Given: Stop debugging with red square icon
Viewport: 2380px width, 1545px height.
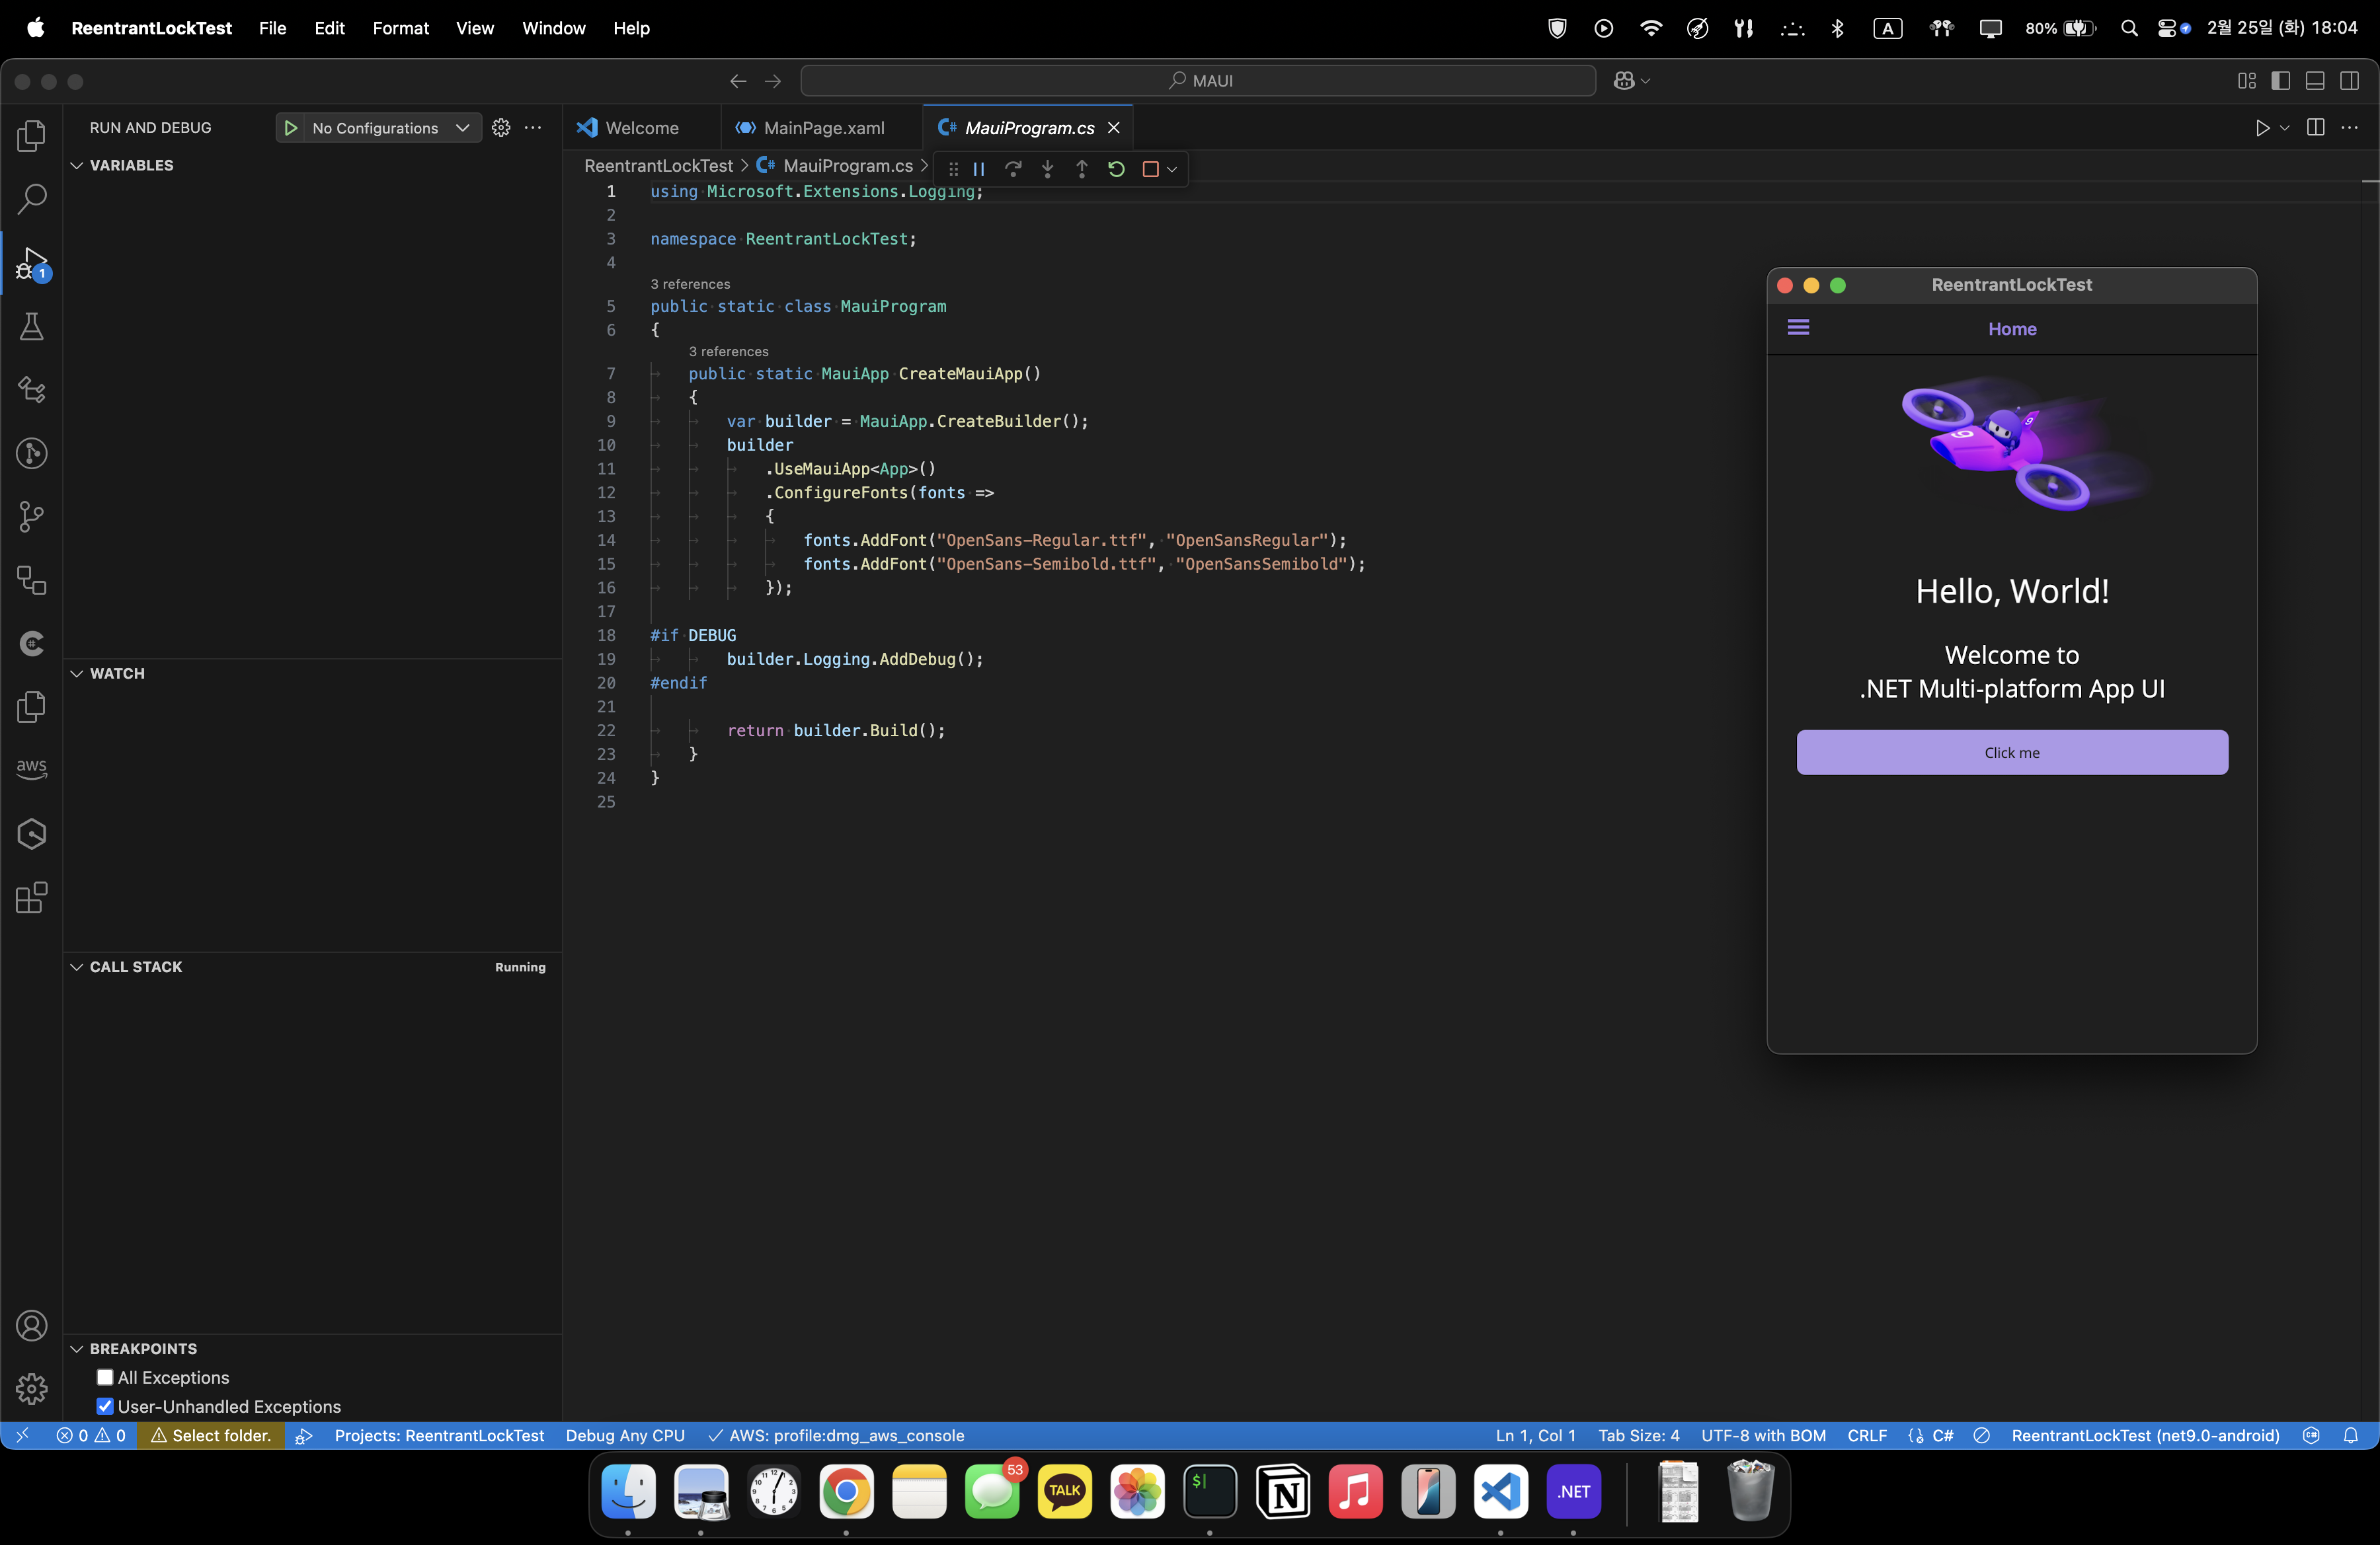Looking at the screenshot, I should (x=1150, y=169).
